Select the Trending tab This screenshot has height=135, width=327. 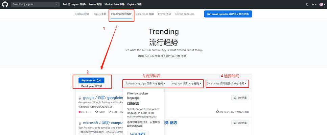[121, 14]
